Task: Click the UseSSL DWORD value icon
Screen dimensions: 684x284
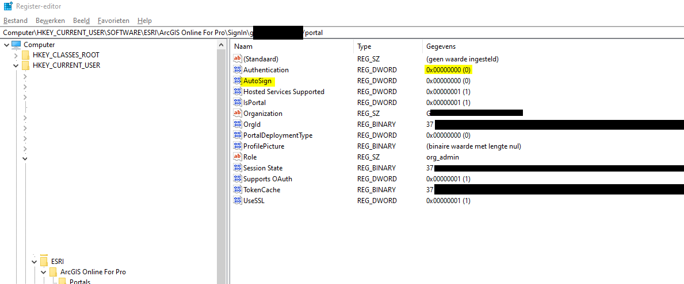Action: click(238, 200)
